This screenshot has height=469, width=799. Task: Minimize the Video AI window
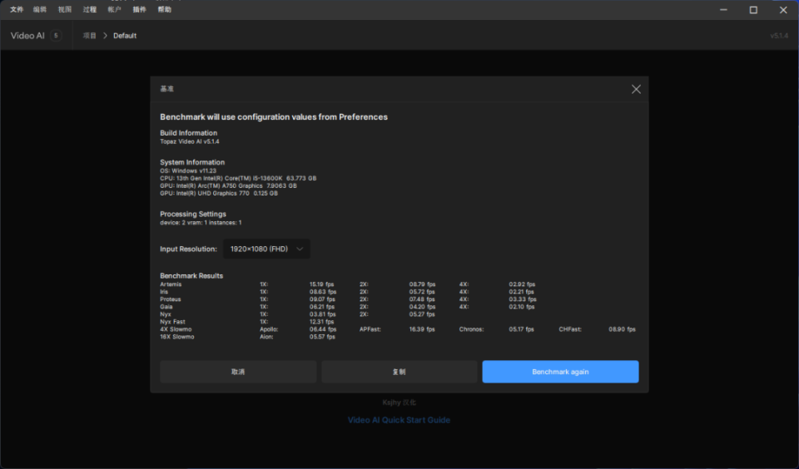(x=723, y=10)
